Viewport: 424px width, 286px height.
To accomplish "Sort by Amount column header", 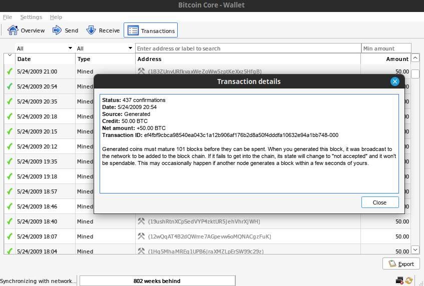I will pyautogui.click(x=385, y=59).
